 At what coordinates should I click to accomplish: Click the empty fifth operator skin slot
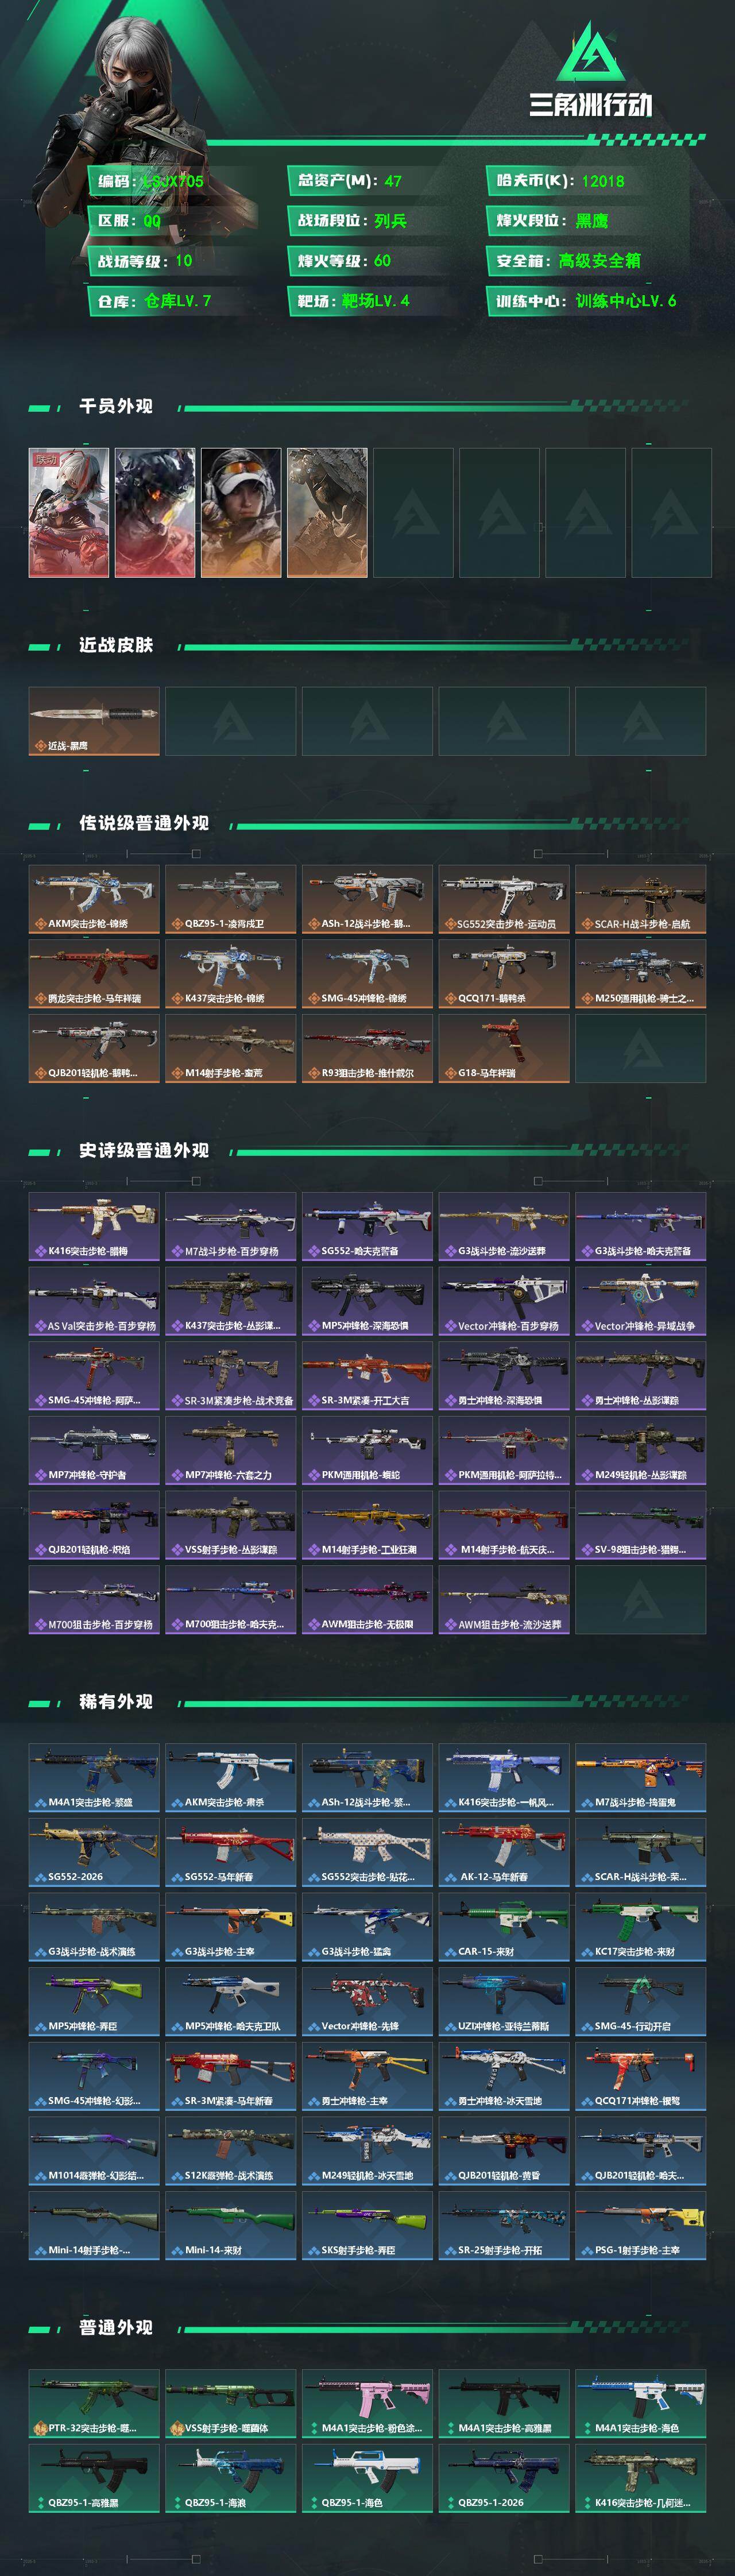(x=413, y=512)
